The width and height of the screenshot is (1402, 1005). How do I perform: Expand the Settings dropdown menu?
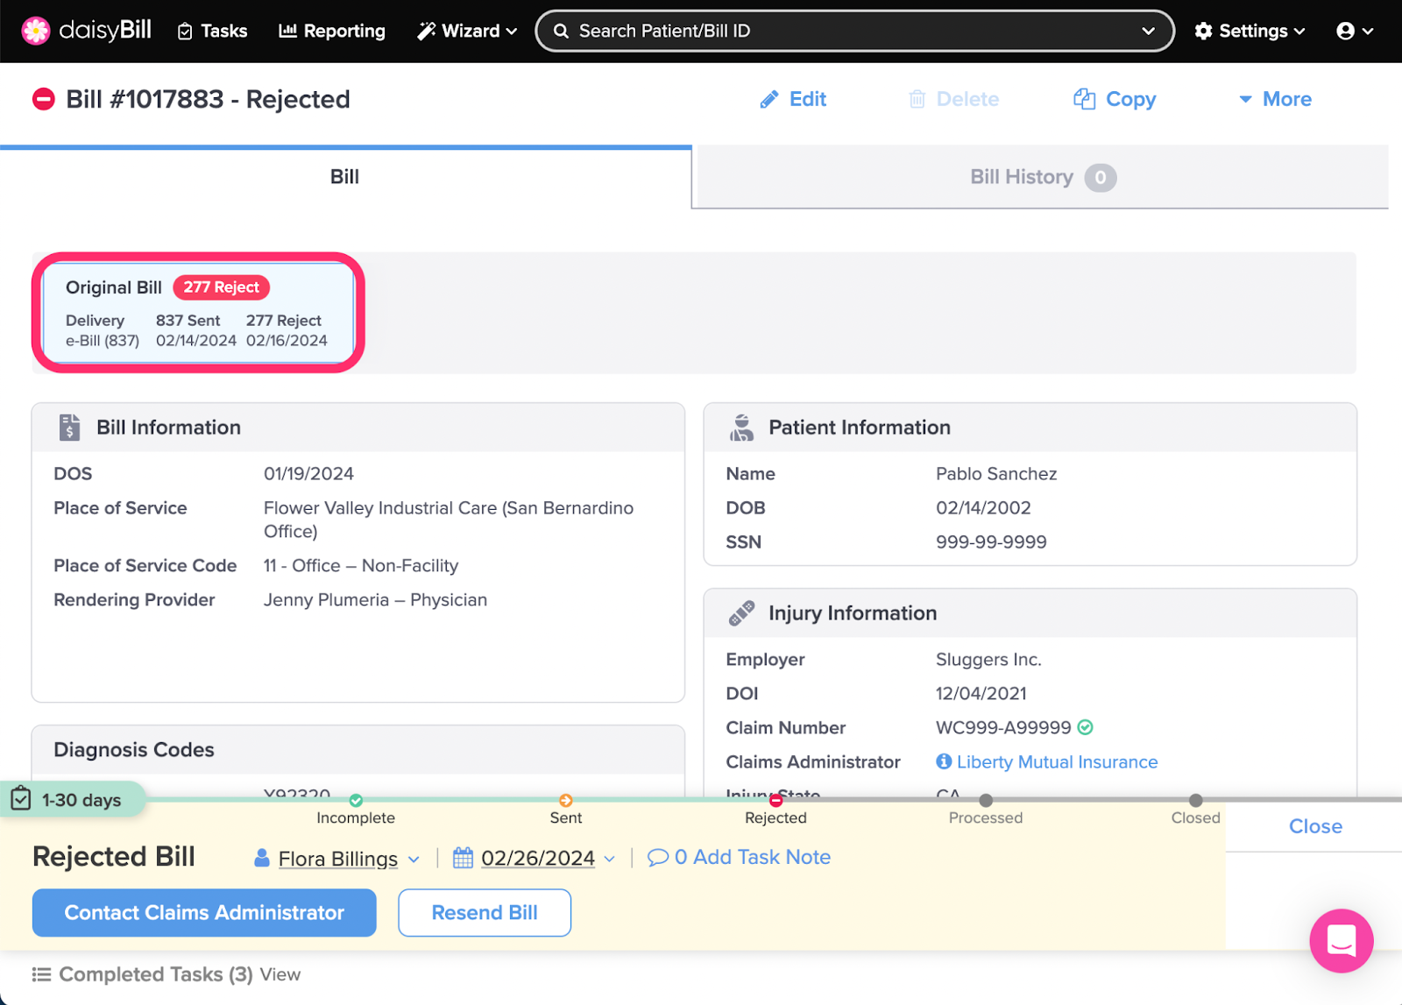point(1250,32)
